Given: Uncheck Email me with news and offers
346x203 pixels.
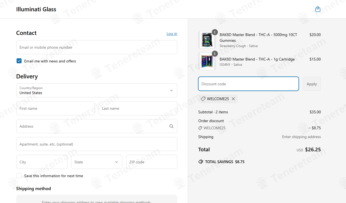Looking at the screenshot, I should [x=19, y=61].
